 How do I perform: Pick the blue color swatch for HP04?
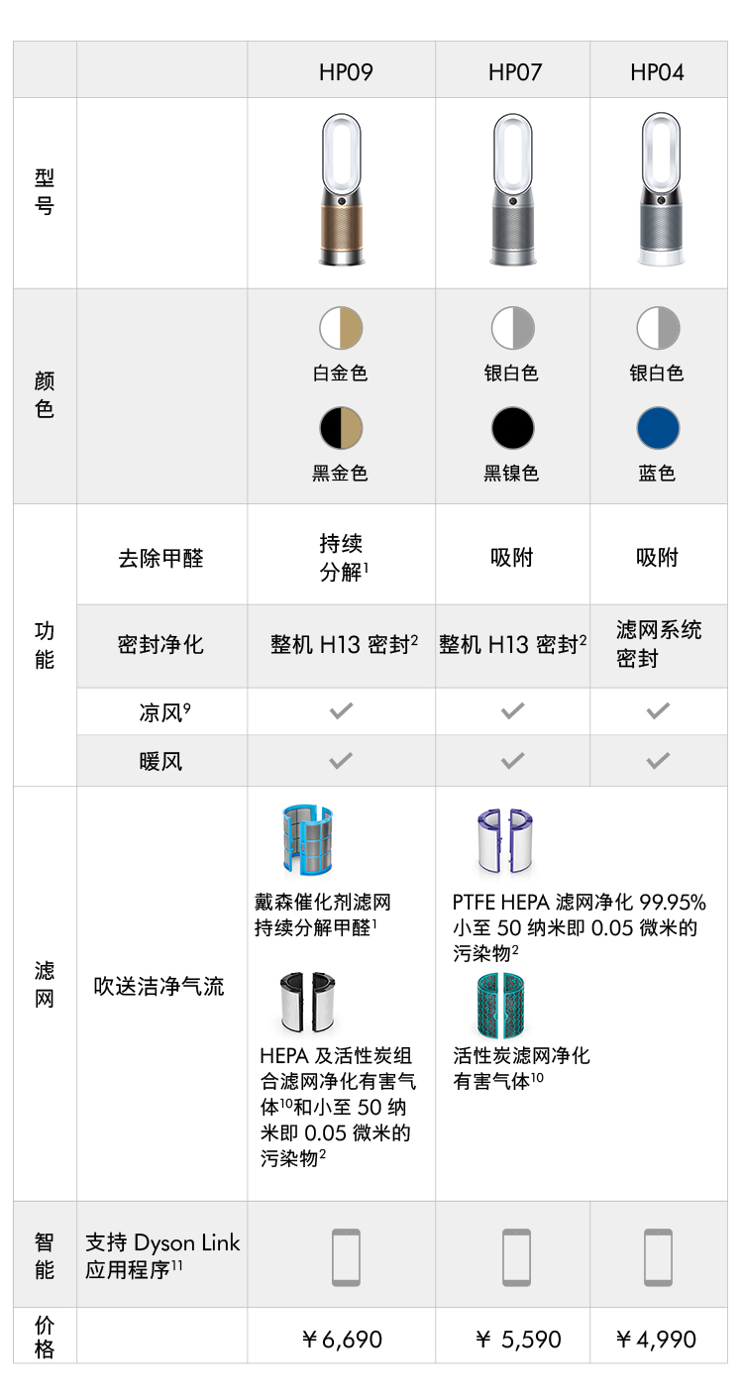coord(659,428)
